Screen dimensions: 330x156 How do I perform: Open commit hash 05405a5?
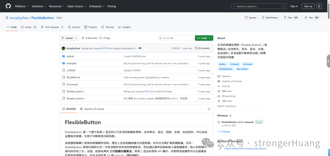coord(175,48)
